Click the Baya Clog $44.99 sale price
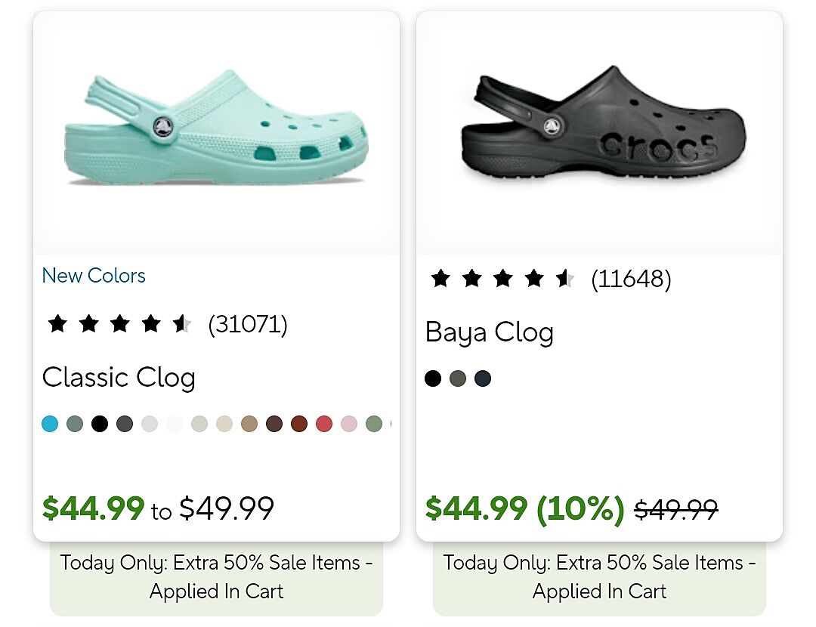 [x=476, y=508]
